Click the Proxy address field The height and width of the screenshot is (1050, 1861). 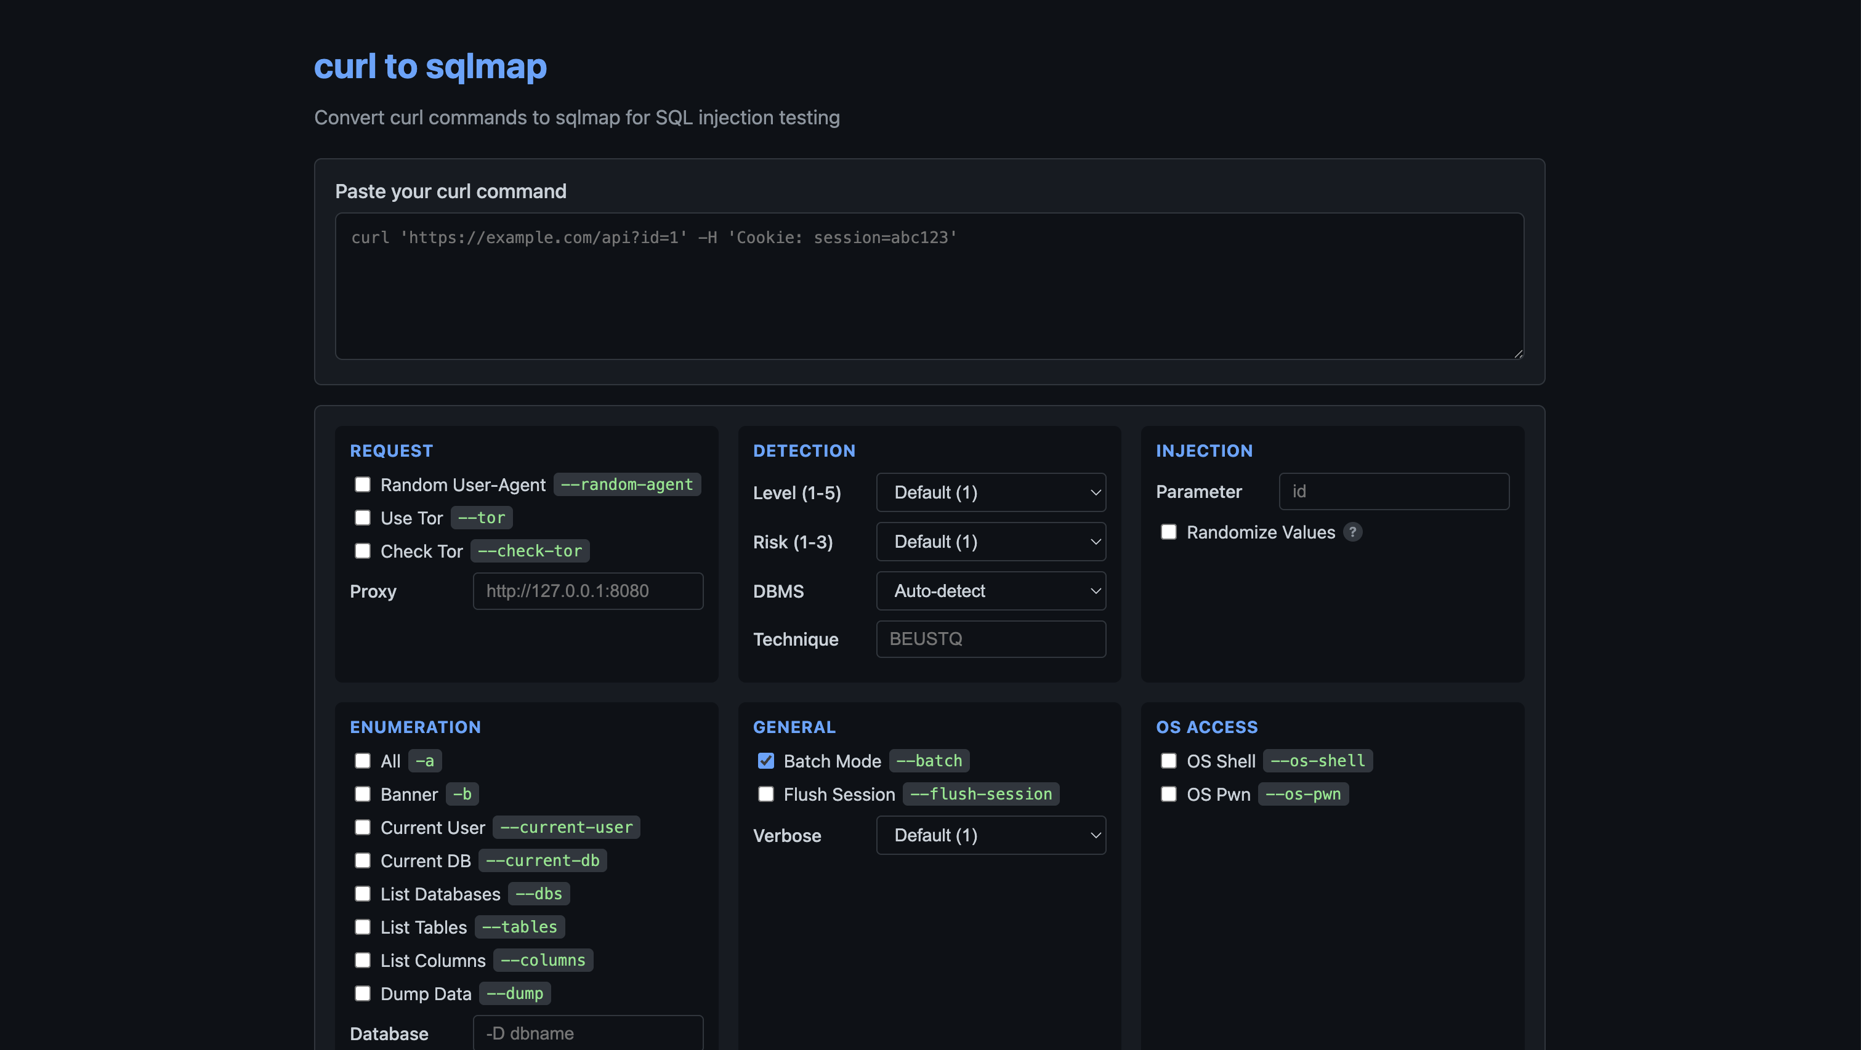point(588,591)
